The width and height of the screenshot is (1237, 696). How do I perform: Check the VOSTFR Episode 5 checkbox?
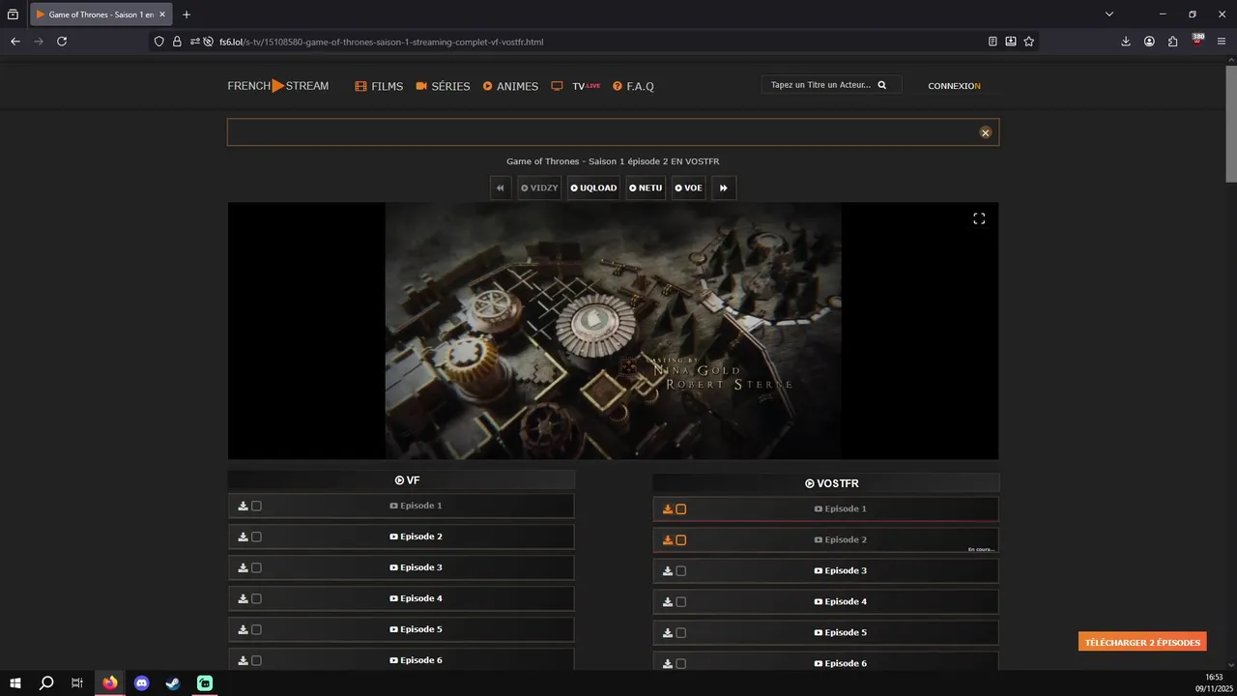pyautogui.click(x=681, y=633)
